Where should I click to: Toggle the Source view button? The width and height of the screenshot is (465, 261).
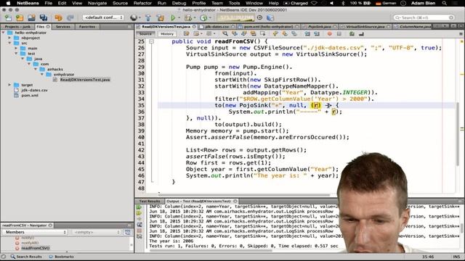pos(145,34)
